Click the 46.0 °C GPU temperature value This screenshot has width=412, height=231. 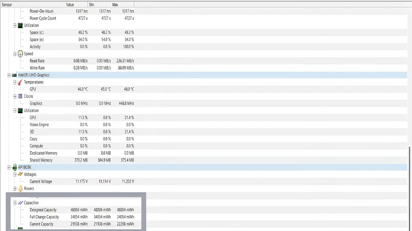point(82,89)
